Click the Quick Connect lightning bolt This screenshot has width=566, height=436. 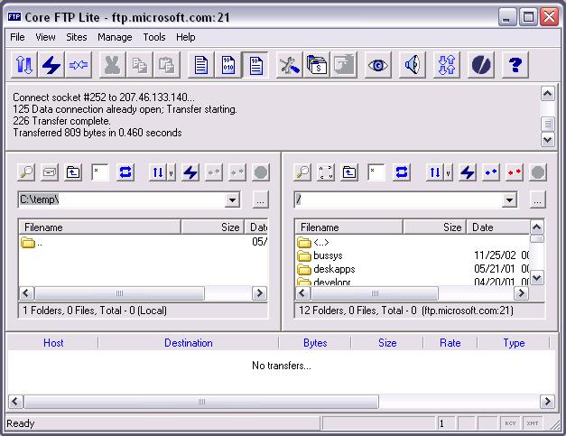[51, 65]
